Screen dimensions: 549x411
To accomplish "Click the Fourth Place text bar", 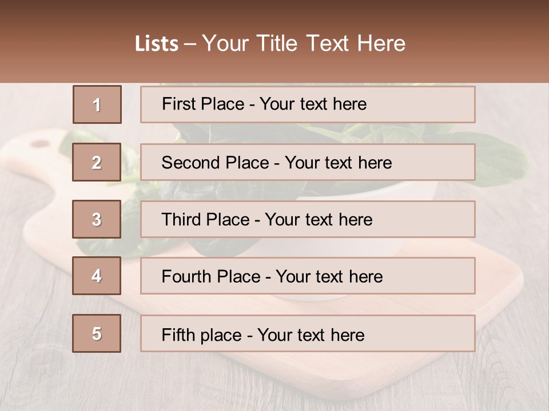I will (x=308, y=276).
